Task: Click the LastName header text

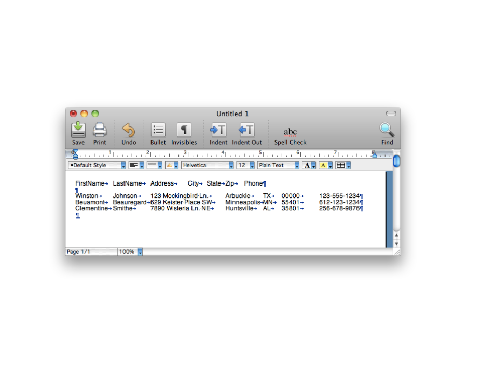Action: click(127, 183)
